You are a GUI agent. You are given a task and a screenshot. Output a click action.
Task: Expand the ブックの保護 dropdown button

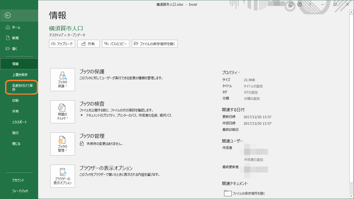pos(63,79)
